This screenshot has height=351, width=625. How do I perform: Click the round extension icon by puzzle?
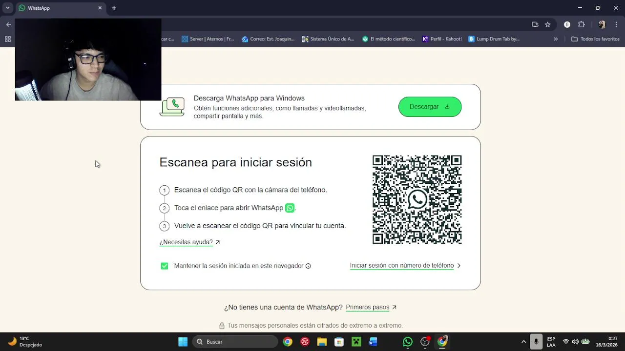tap(567, 24)
